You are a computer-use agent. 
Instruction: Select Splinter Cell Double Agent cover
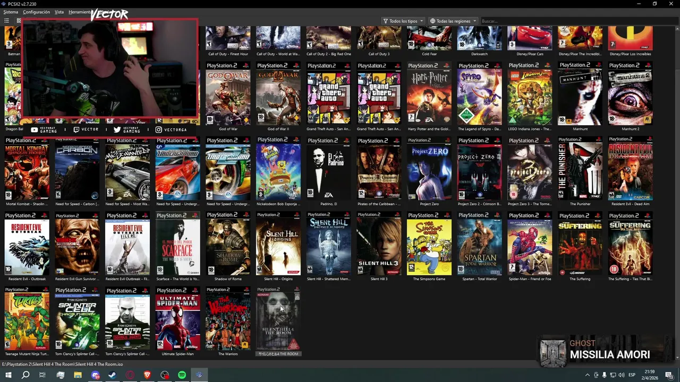[x=127, y=318]
